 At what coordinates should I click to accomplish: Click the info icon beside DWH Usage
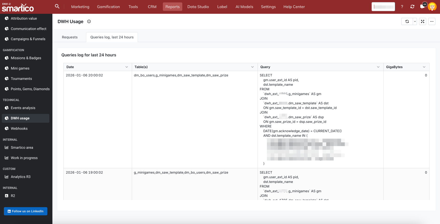pos(89,21)
